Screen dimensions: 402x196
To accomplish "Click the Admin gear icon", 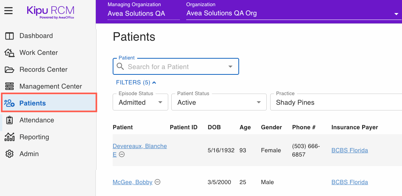I will coord(10,154).
